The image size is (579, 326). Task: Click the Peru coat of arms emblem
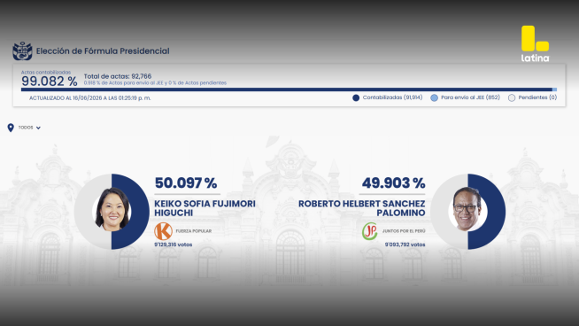click(22, 51)
